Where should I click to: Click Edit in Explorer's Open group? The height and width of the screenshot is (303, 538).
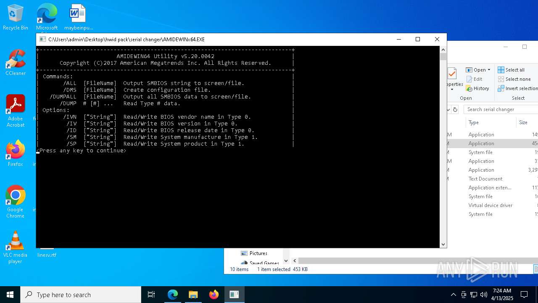[x=475, y=79]
